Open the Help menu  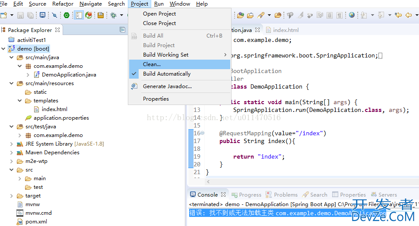click(x=202, y=4)
